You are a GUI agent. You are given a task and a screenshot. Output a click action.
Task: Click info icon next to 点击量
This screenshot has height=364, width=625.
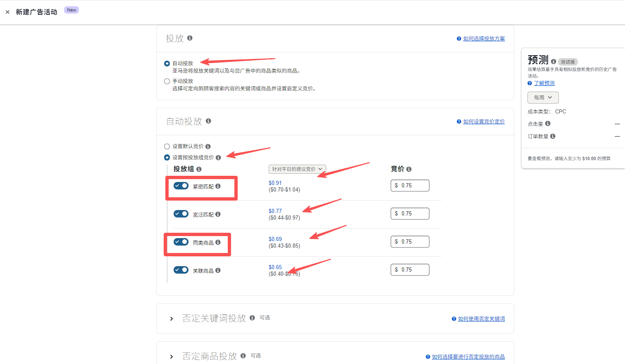(548, 123)
